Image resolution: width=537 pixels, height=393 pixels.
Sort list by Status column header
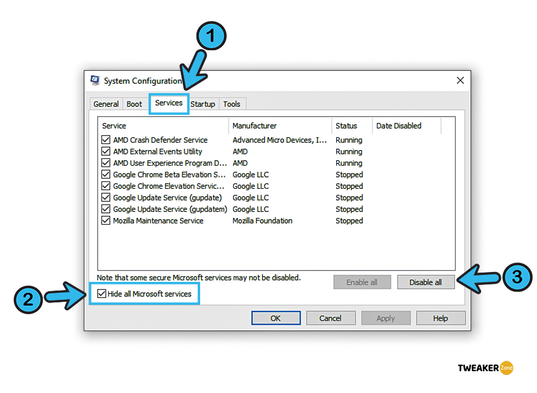352,125
